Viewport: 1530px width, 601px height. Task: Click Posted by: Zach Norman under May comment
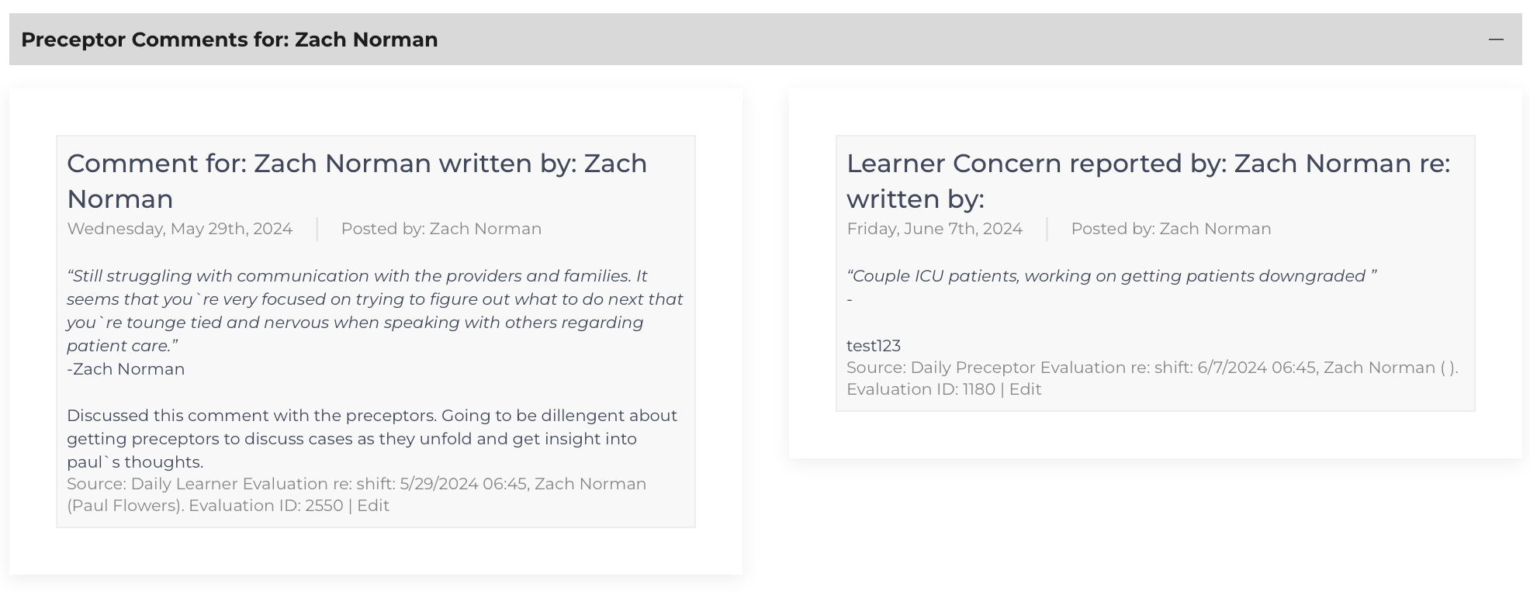[441, 229]
